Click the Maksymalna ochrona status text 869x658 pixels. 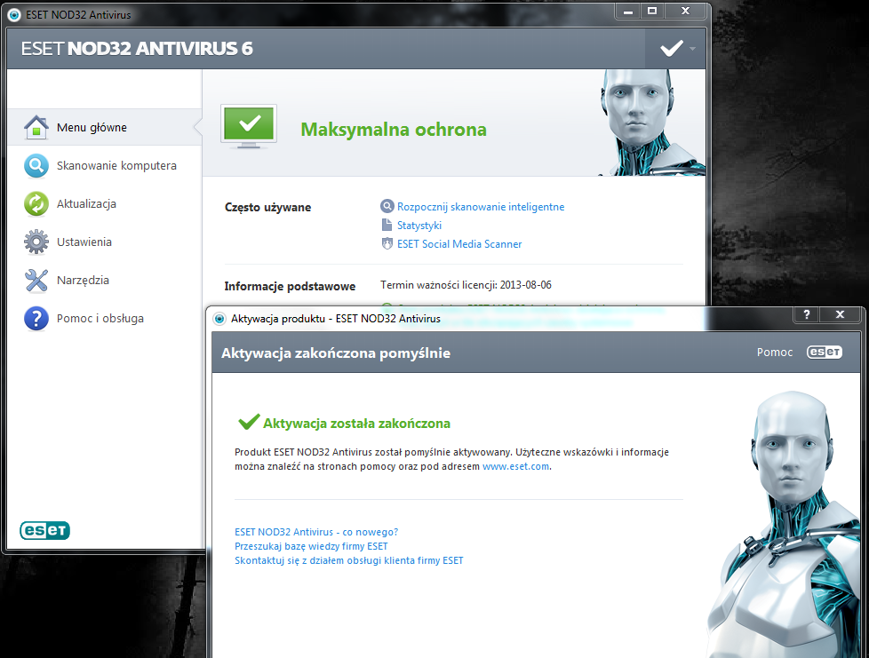(x=394, y=130)
